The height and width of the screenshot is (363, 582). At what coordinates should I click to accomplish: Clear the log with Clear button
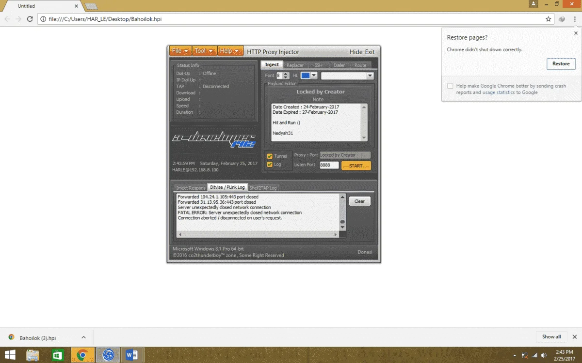click(x=359, y=201)
